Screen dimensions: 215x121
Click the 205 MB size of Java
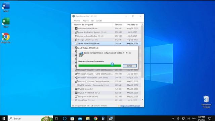tap(118, 44)
